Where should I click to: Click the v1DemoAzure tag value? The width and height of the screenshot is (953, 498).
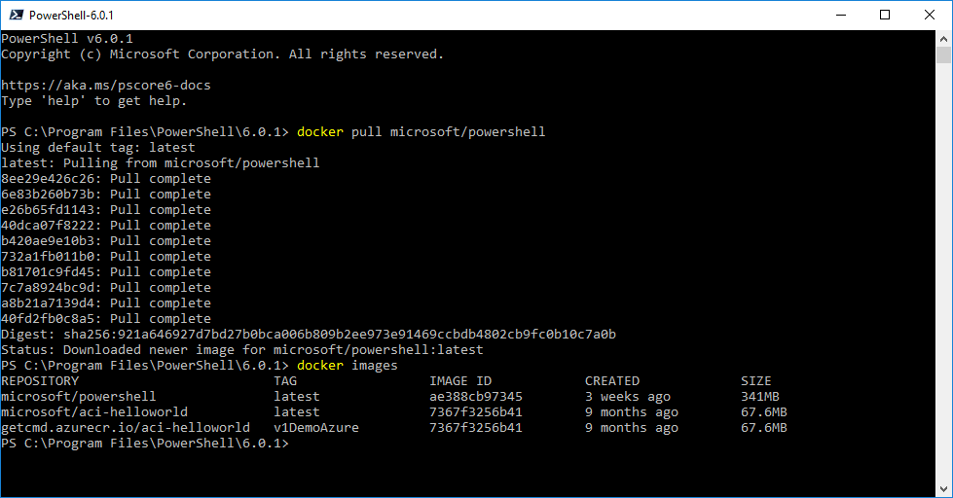click(x=316, y=428)
